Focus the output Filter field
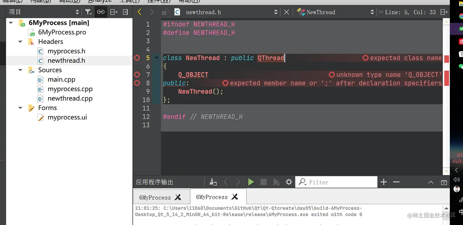463x225 pixels. pyautogui.click(x=336, y=182)
